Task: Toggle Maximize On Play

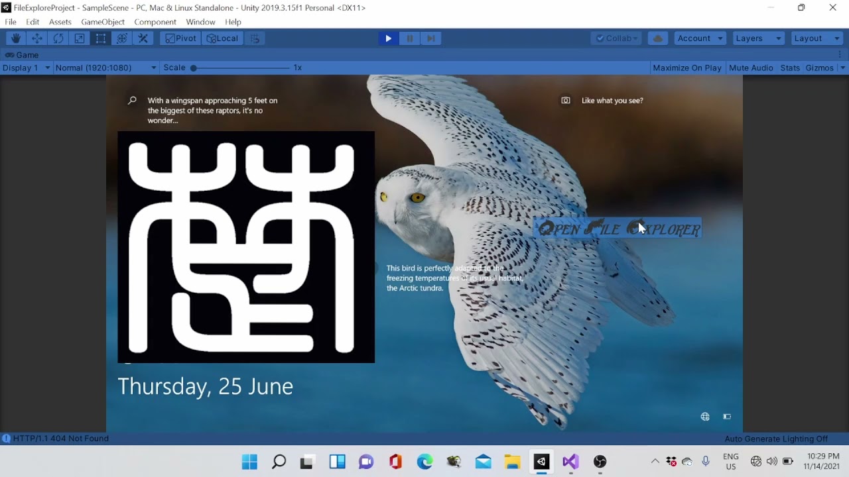Action: (x=687, y=68)
